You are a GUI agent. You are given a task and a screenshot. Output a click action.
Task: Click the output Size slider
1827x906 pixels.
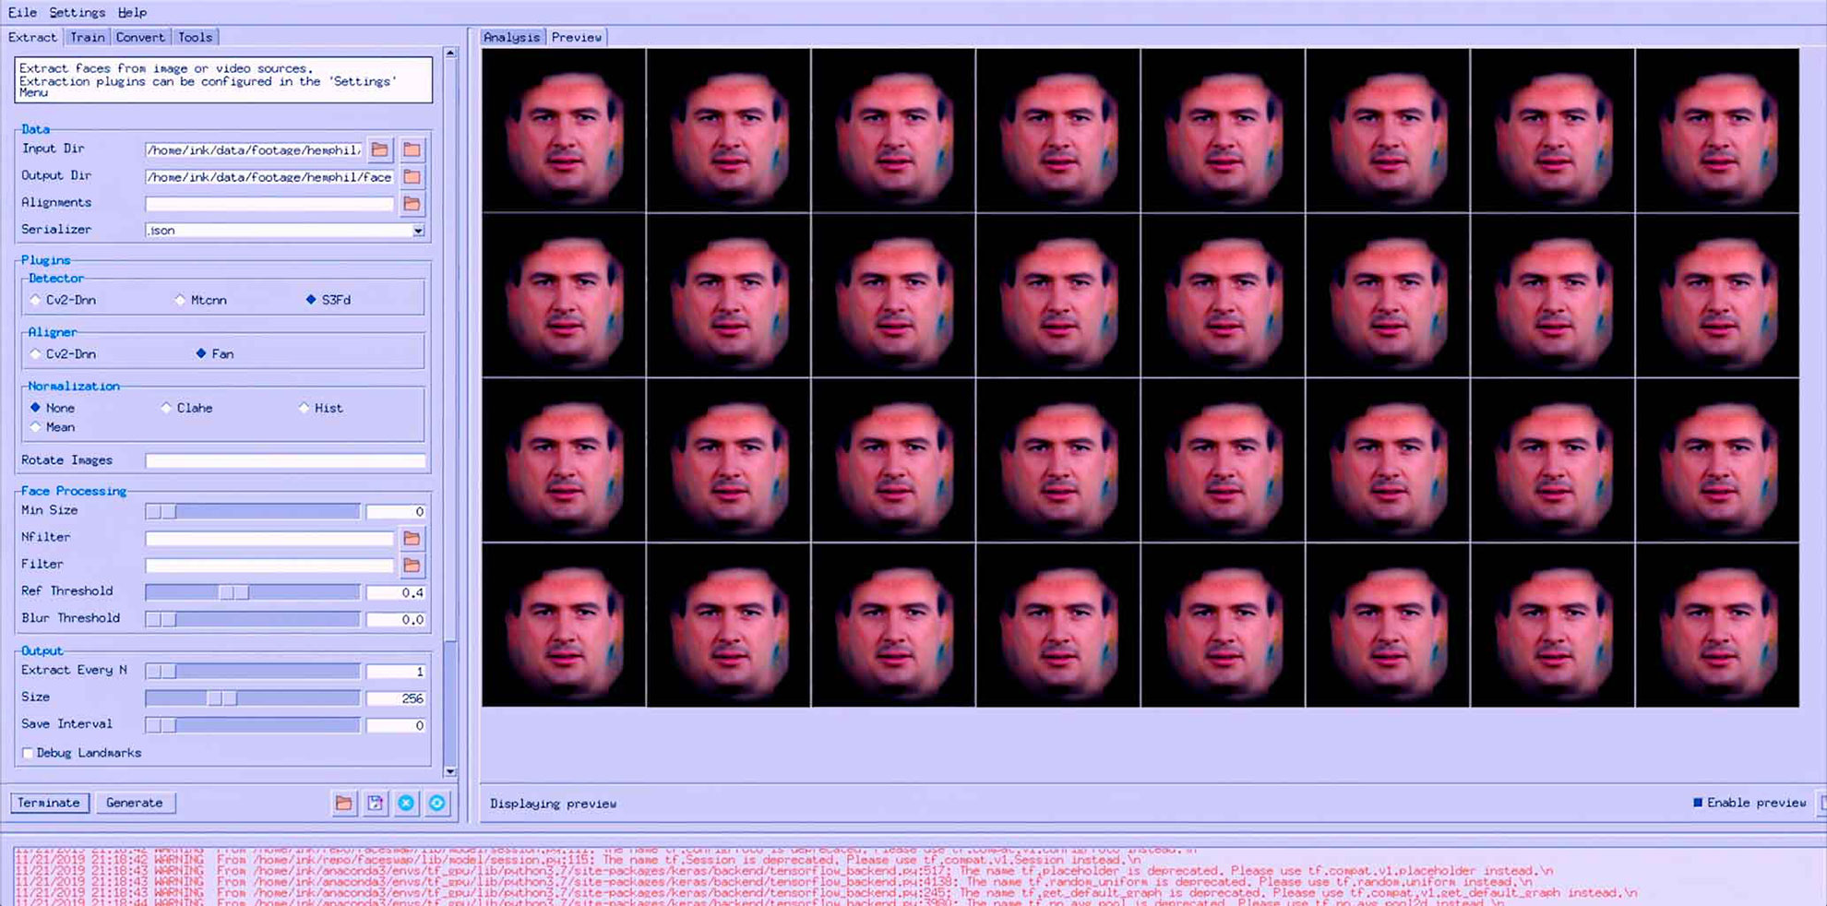[252, 698]
